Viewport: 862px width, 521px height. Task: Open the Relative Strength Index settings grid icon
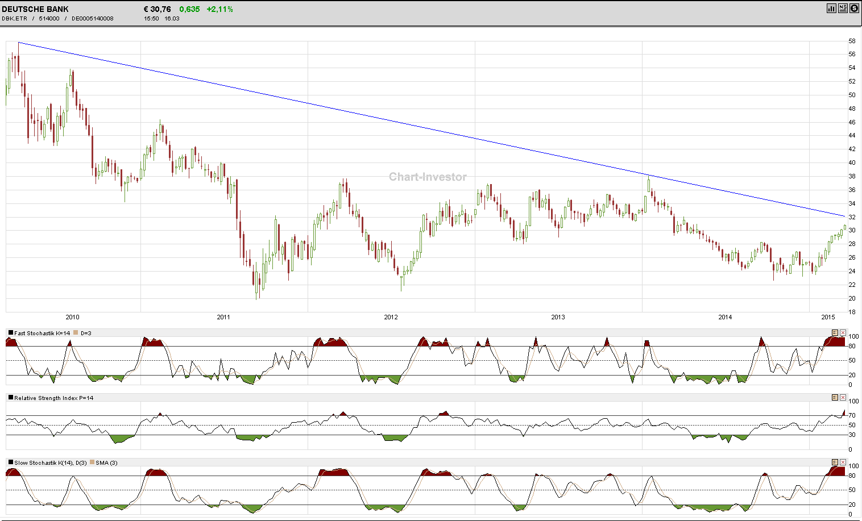point(834,398)
